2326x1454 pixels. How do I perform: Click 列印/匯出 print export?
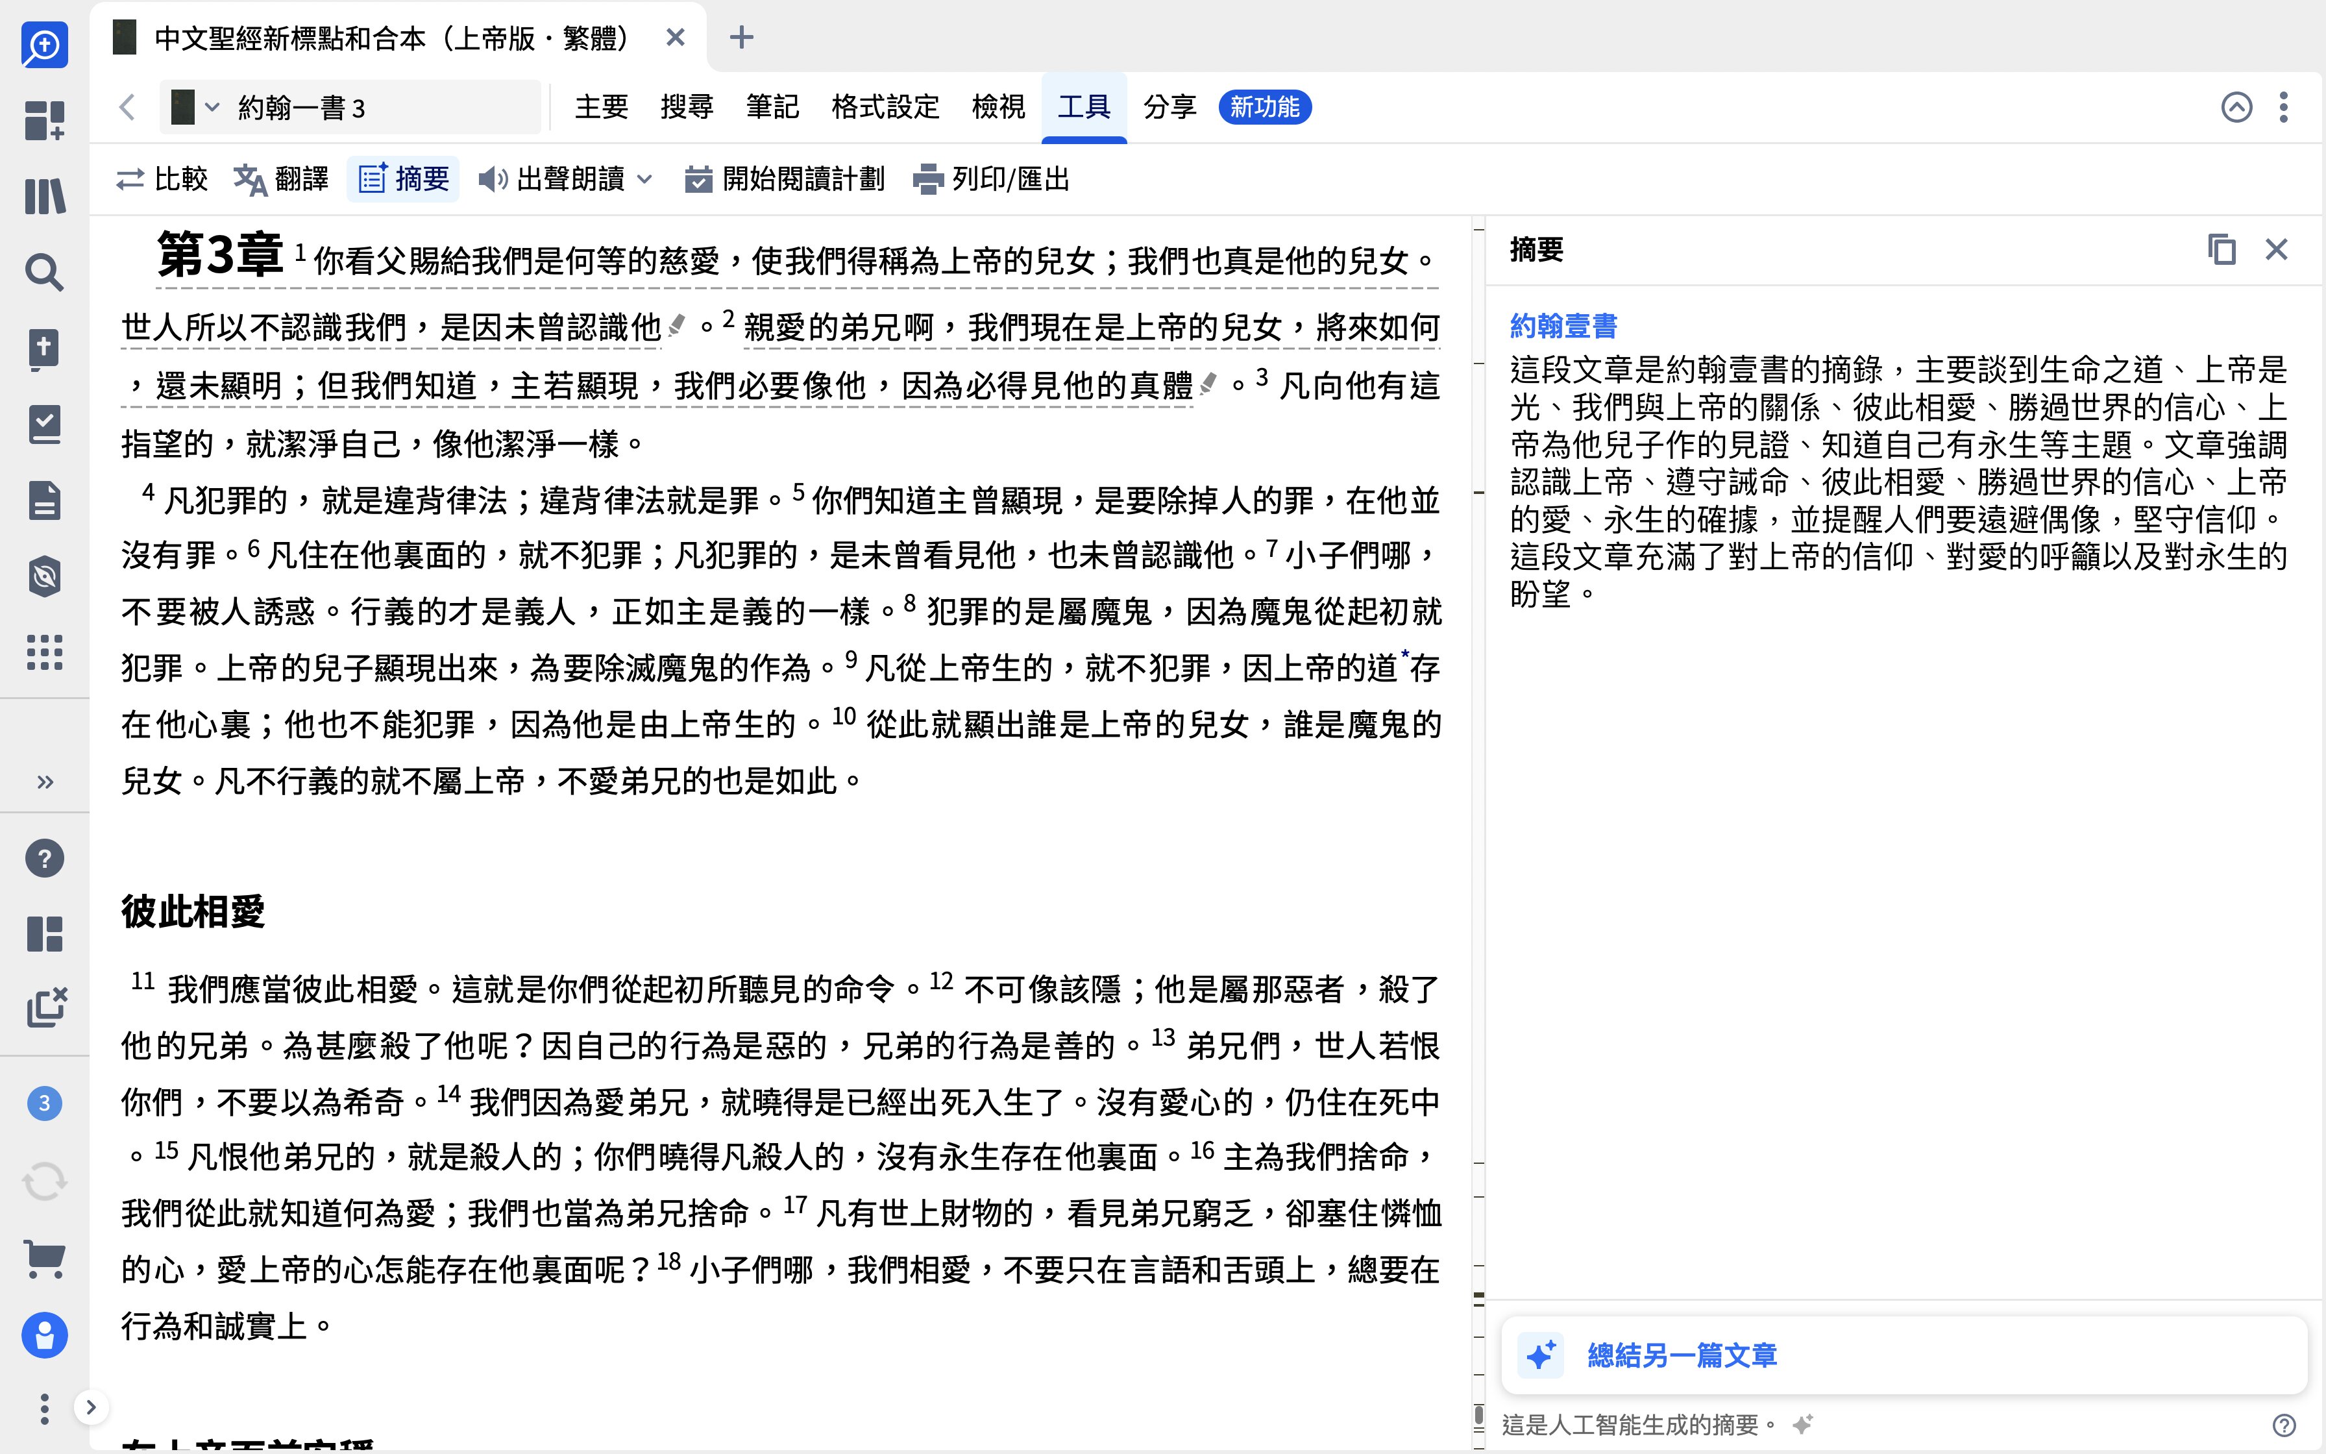(991, 179)
